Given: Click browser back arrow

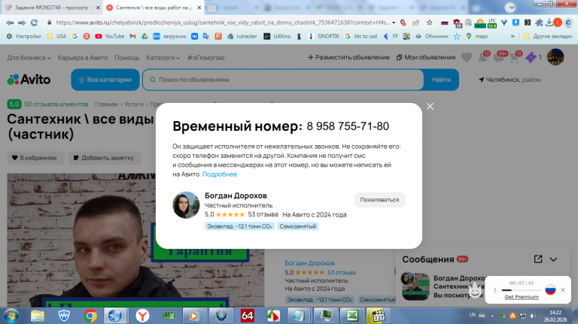Looking at the screenshot, I should point(10,23).
